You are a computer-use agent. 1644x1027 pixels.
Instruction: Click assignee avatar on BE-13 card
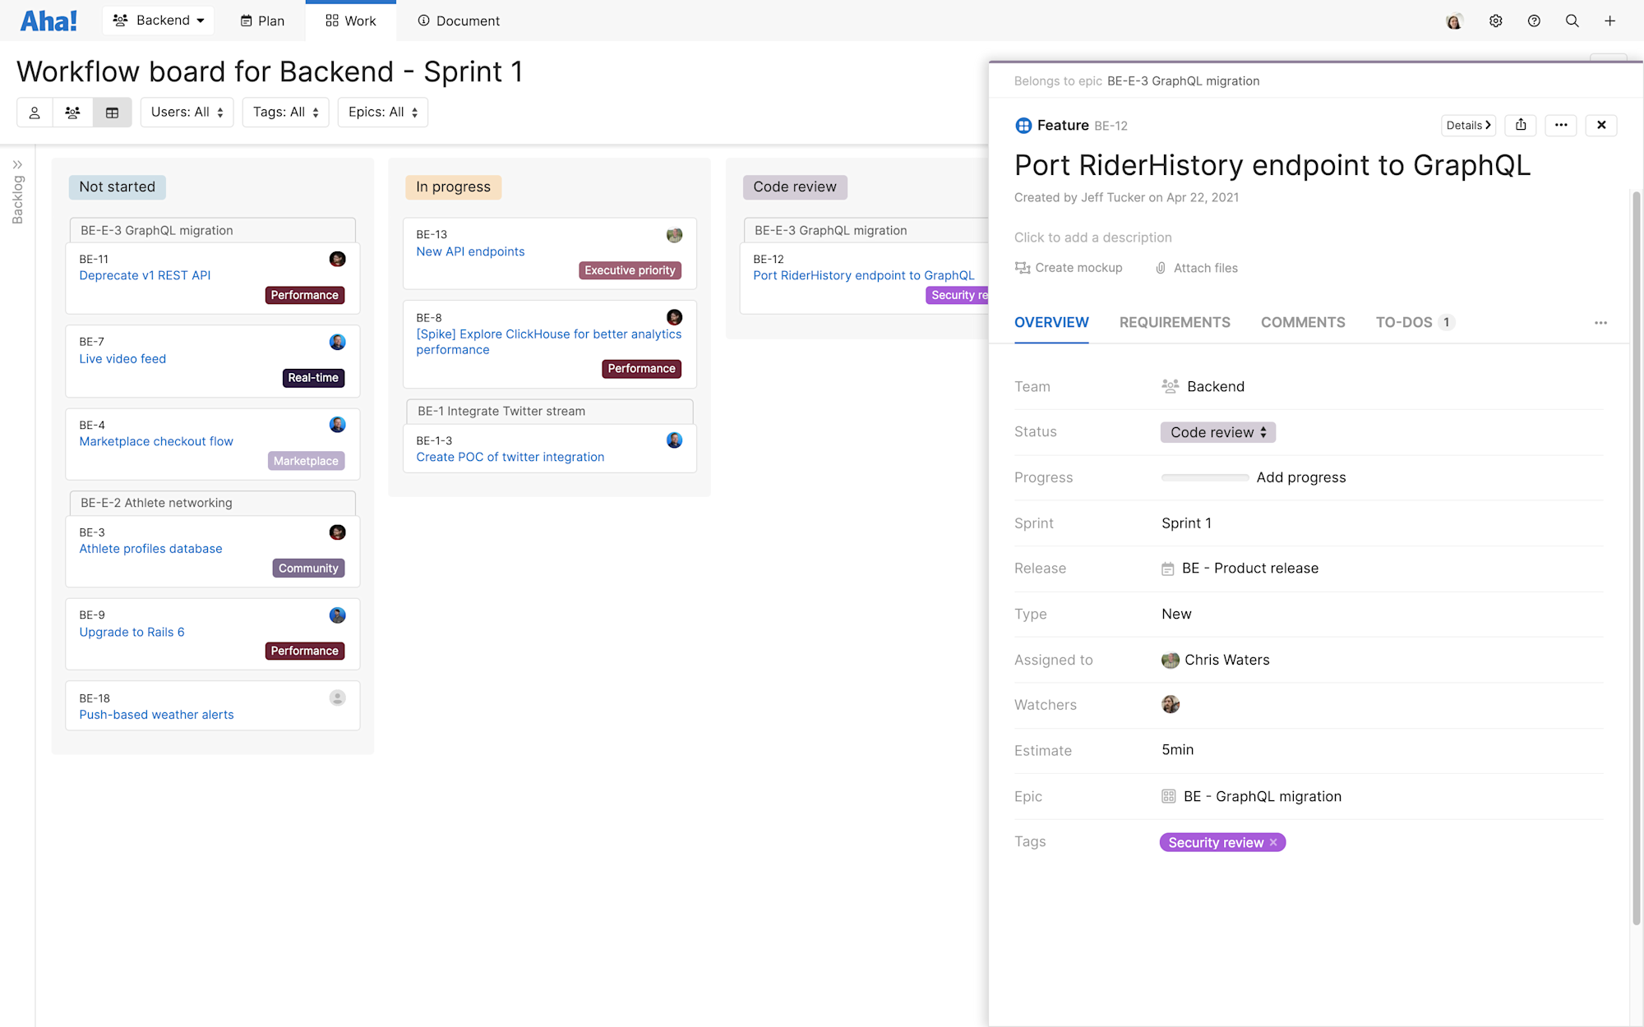[674, 235]
